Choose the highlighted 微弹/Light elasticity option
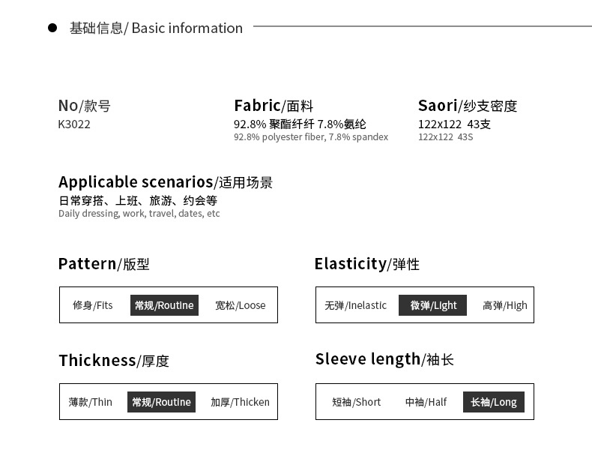Screen dimensions: 592x453 click(x=433, y=305)
